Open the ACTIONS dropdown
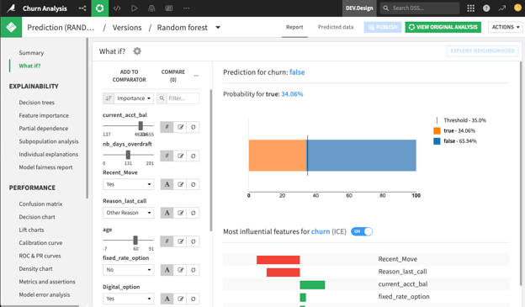This screenshot has height=307, width=525. [506, 27]
